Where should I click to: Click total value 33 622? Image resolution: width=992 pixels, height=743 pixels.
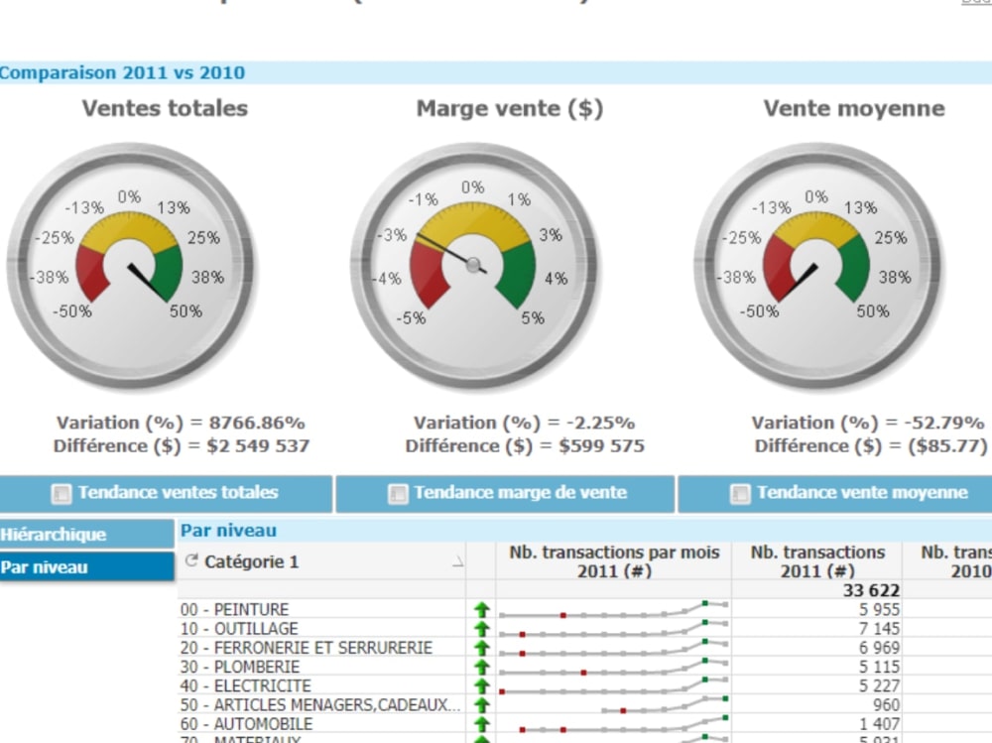871,590
